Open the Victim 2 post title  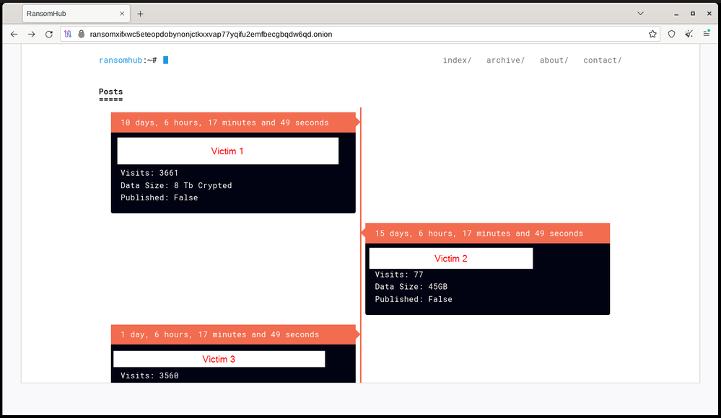click(450, 258)
